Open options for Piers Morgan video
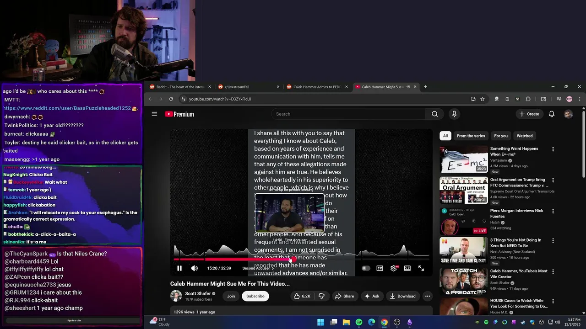The width and height of the screenshot is (586, 329). pyautogui.click(x=553, y=212)
